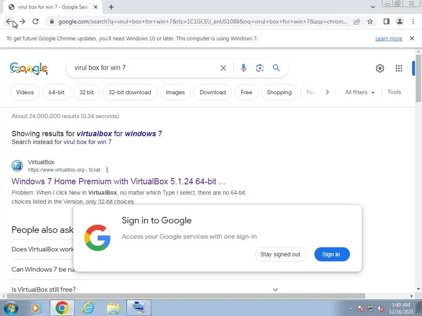Open Google Lens image search icon
The height and width of the screenshot is (316, 422).
click(260, 68)
